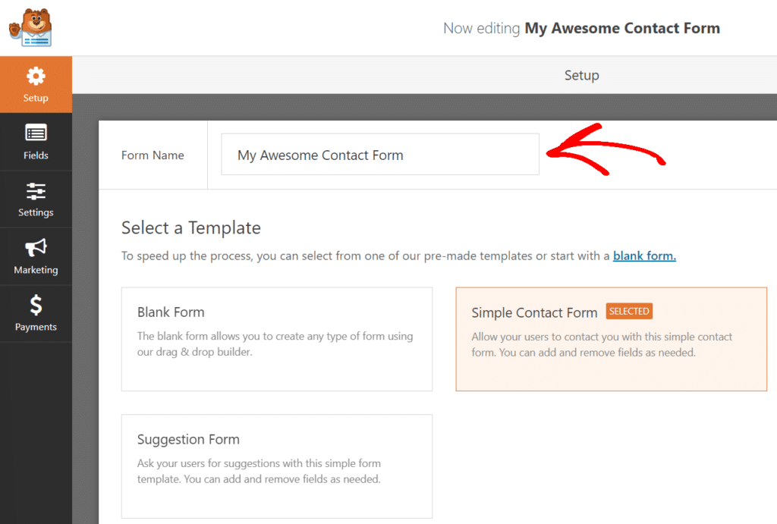Choose the Simple Contact Form template card
The height and width of the screenshot is (524, 777).
tap(611, 339)
